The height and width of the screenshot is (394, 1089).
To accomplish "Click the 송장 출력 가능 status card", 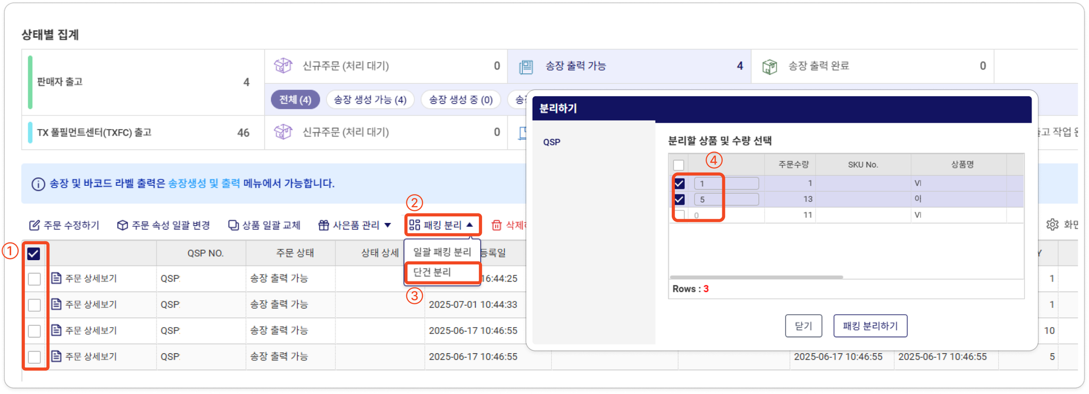I will (x=629, y=66).
